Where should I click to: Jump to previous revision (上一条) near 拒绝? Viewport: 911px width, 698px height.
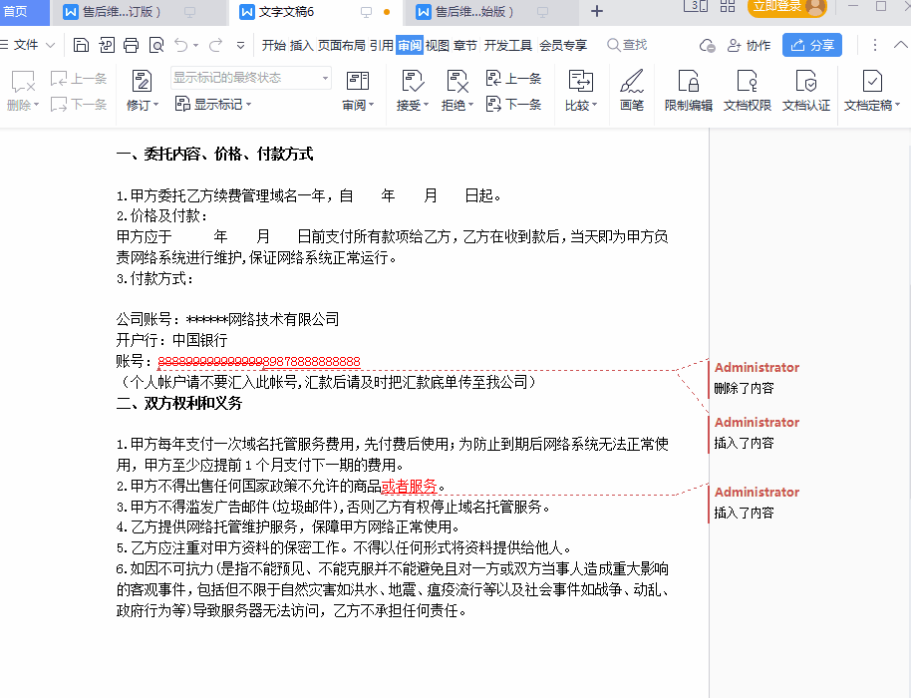click(513, 79)
